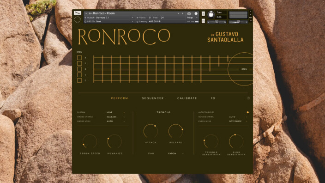Click the Gustavo Santaolalla byline text
The image size is (325, 183).
225,37
